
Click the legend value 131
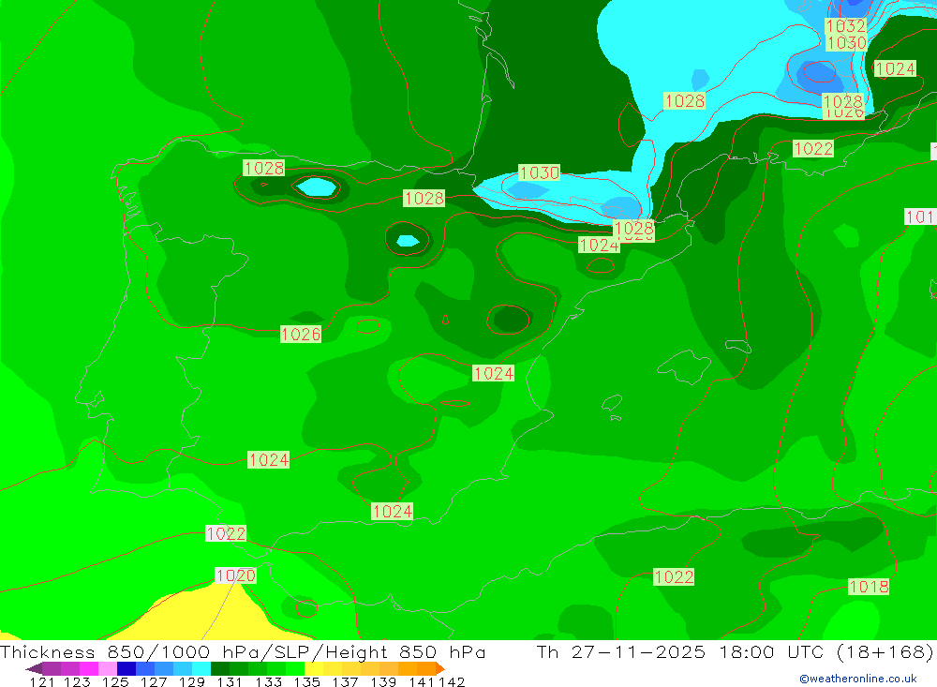coord(230,681)
